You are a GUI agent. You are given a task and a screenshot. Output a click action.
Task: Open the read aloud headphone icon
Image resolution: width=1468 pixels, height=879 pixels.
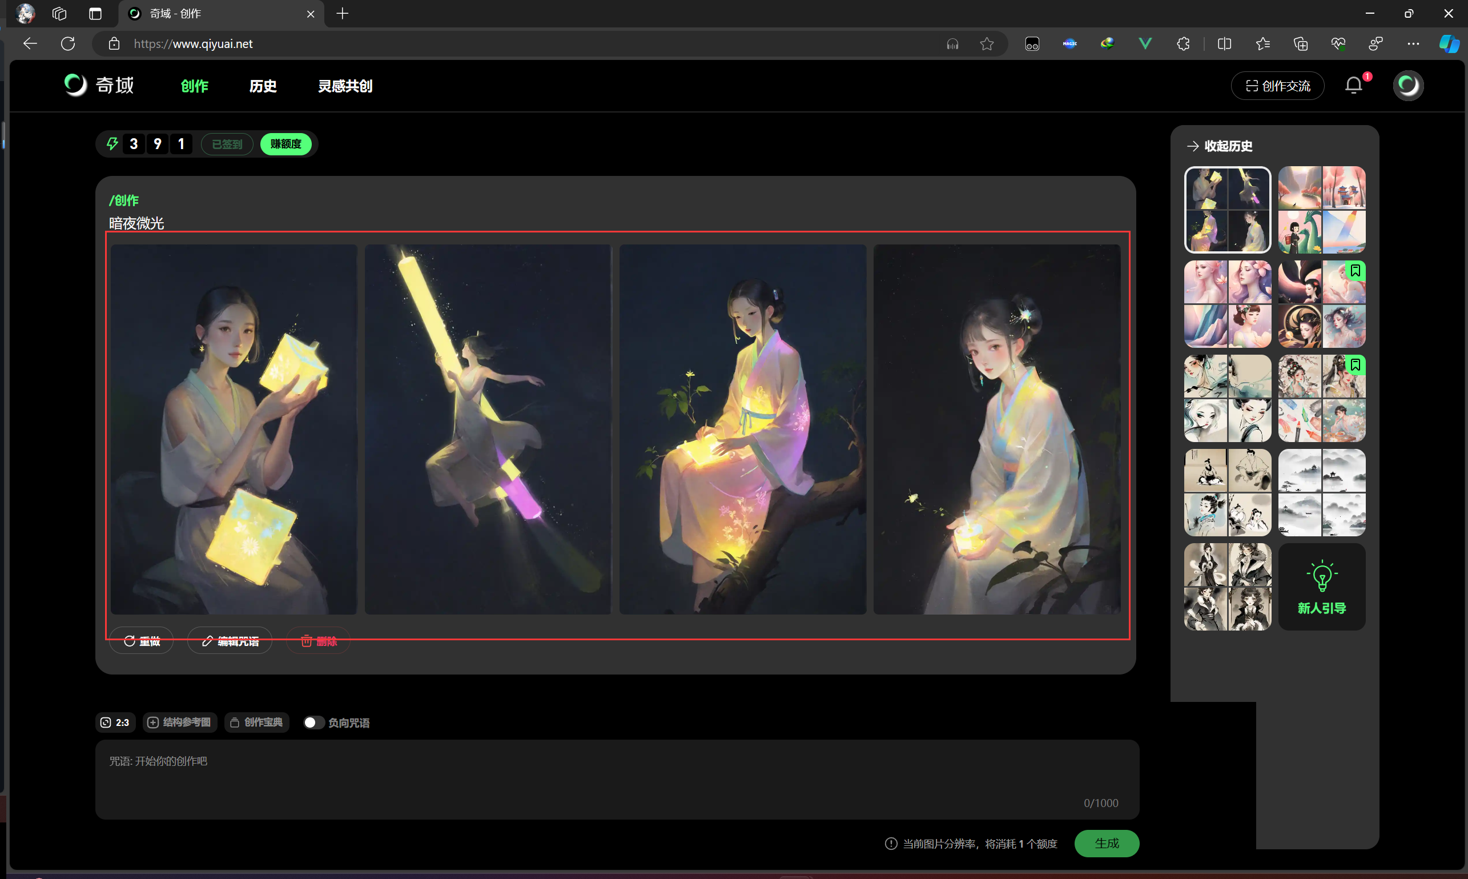(x=952, y=44)
